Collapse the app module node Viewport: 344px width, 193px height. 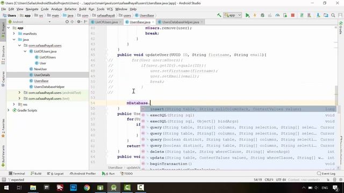pos(9,28)
